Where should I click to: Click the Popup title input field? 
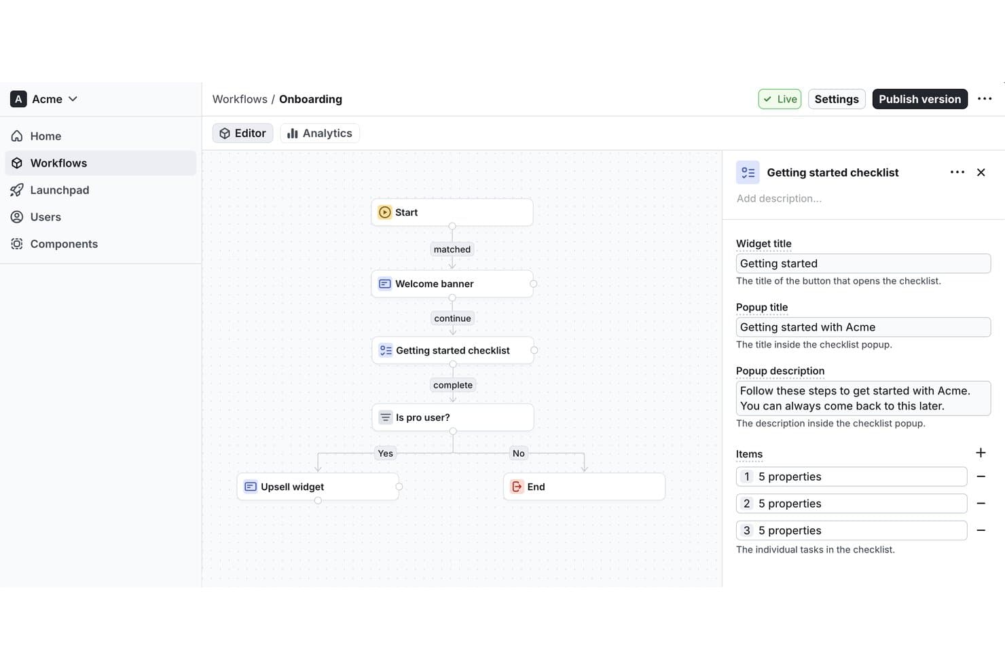point(863,327)
